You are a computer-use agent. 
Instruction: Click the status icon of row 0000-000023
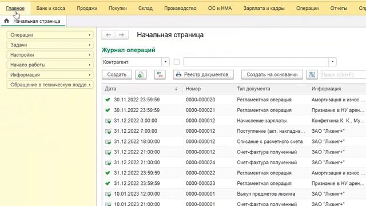click(x=108, y=184)
